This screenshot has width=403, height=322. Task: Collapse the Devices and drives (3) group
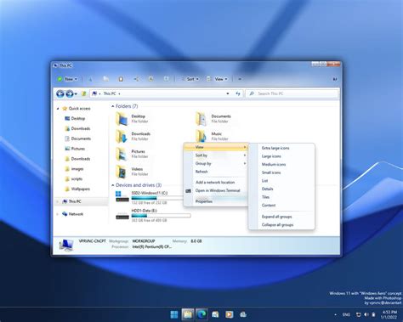[113, 185]
